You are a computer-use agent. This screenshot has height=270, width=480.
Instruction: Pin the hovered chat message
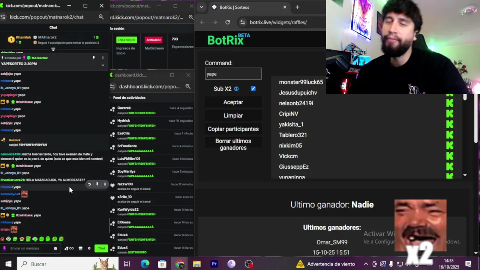97,184
